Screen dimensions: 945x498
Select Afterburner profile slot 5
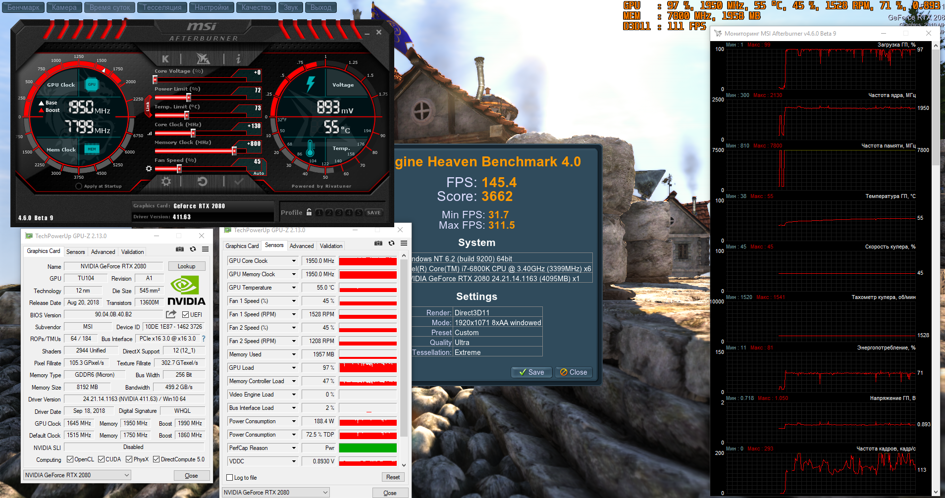(359, 213)
